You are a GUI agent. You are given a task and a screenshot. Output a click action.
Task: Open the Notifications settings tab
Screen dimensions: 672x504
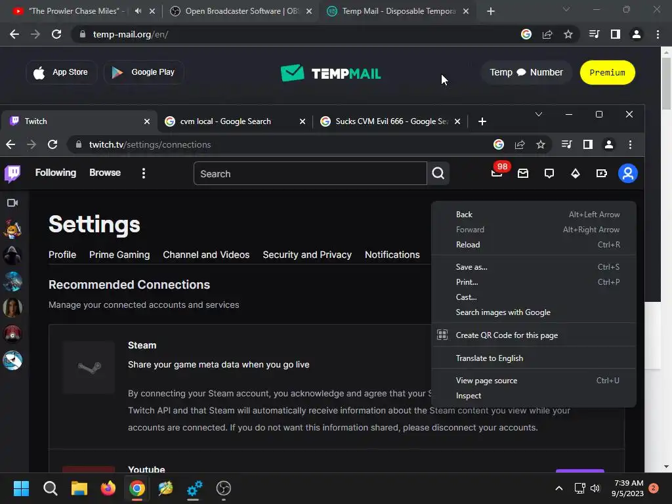(392, 255)
